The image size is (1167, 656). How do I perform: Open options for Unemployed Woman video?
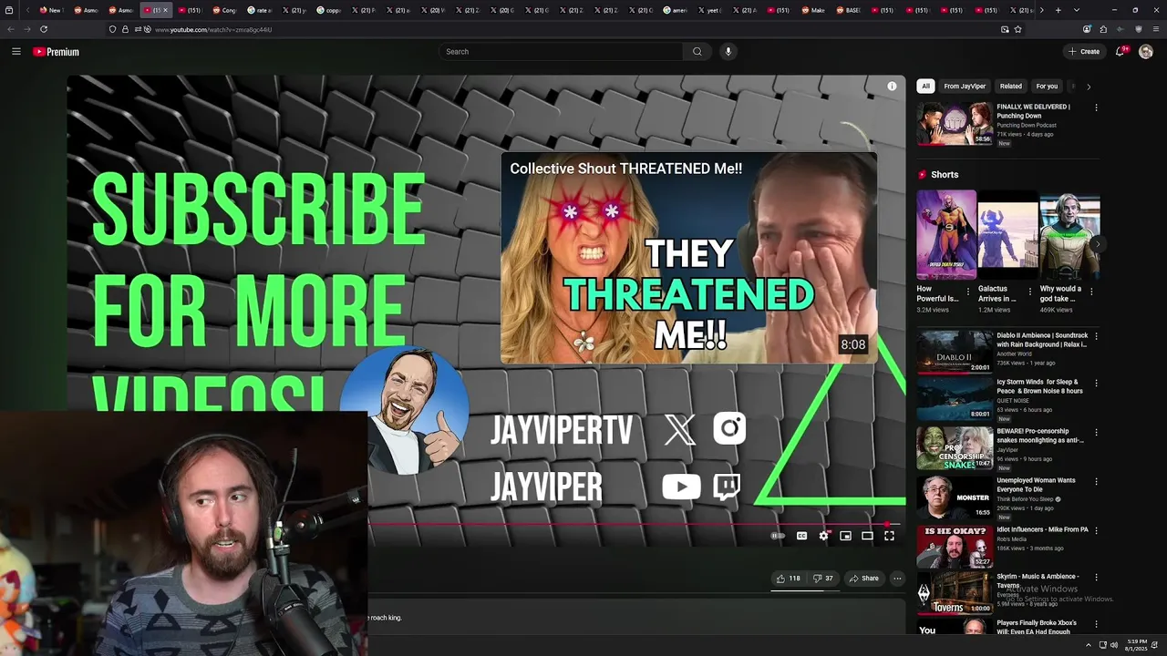click(x=1096, y=481)
